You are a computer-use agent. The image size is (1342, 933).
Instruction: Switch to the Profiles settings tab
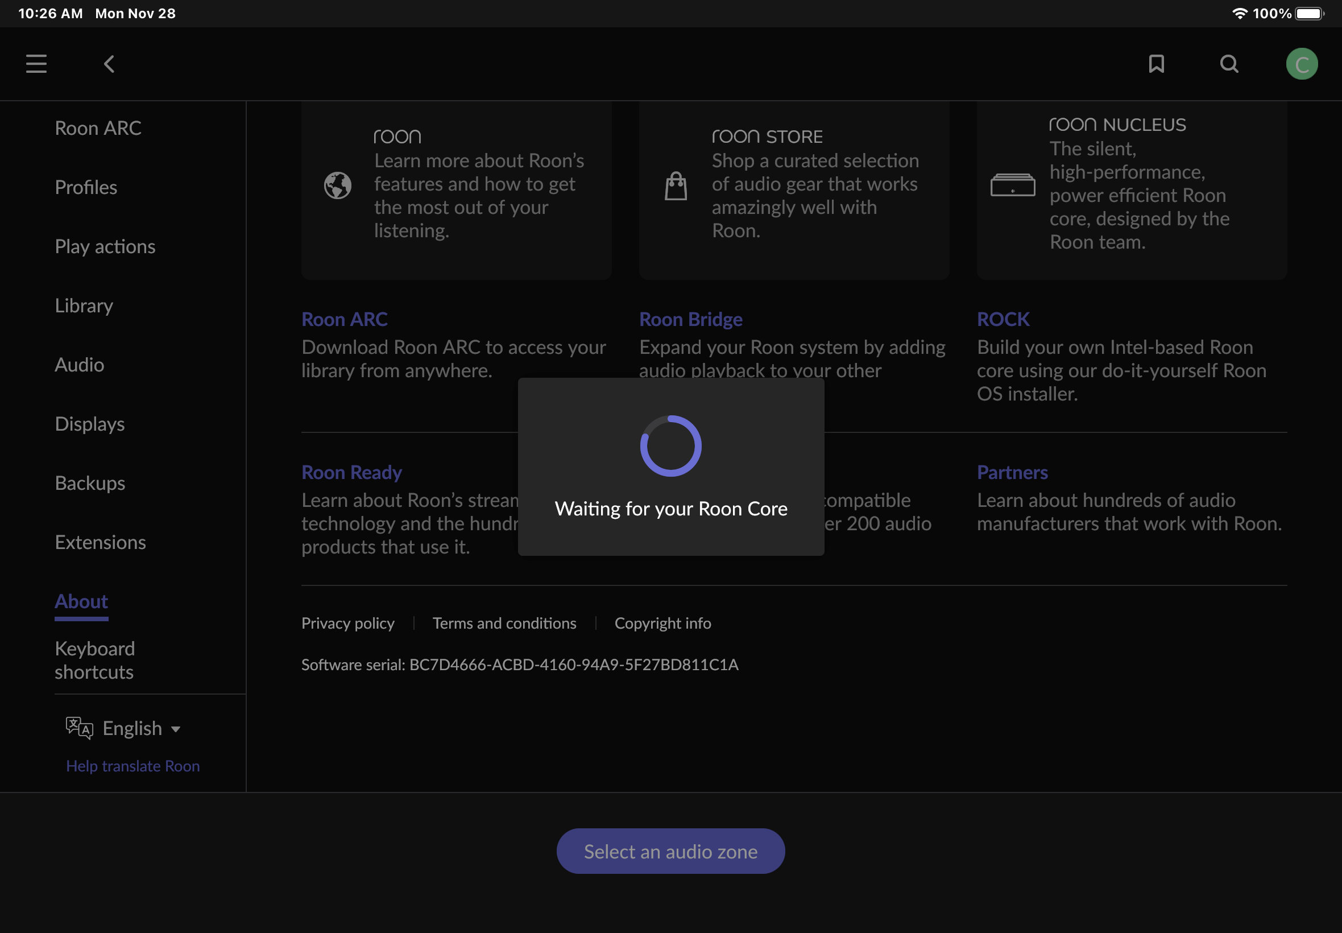pos(86,187)
